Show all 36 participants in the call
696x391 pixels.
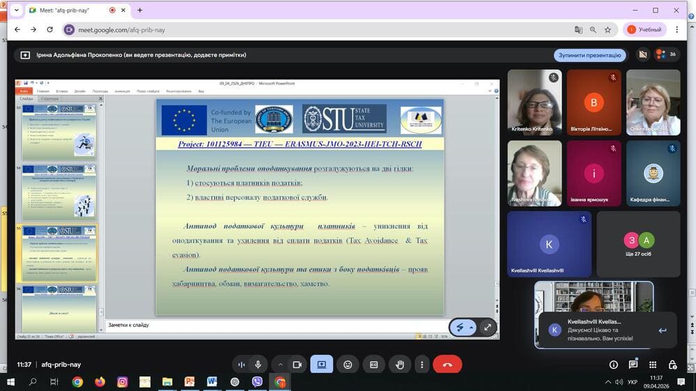[x=665, y=55]
